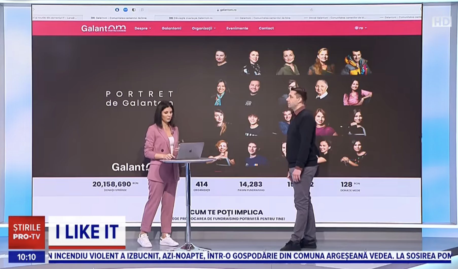Click the dark blue extension icon in browser toolbar
The image size is (458, 269).
117,10
